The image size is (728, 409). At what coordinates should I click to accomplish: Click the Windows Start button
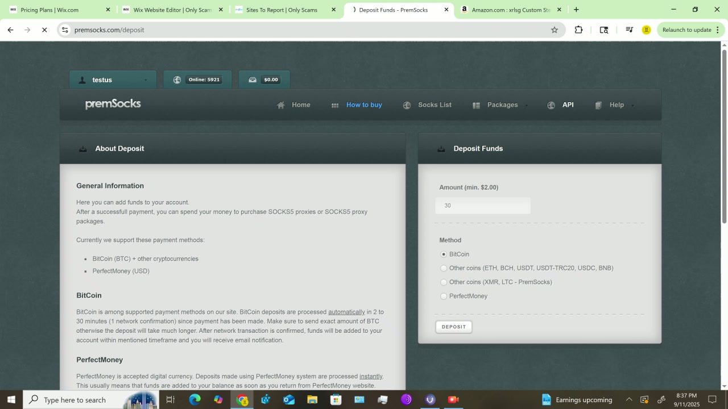tap(11, 399)
